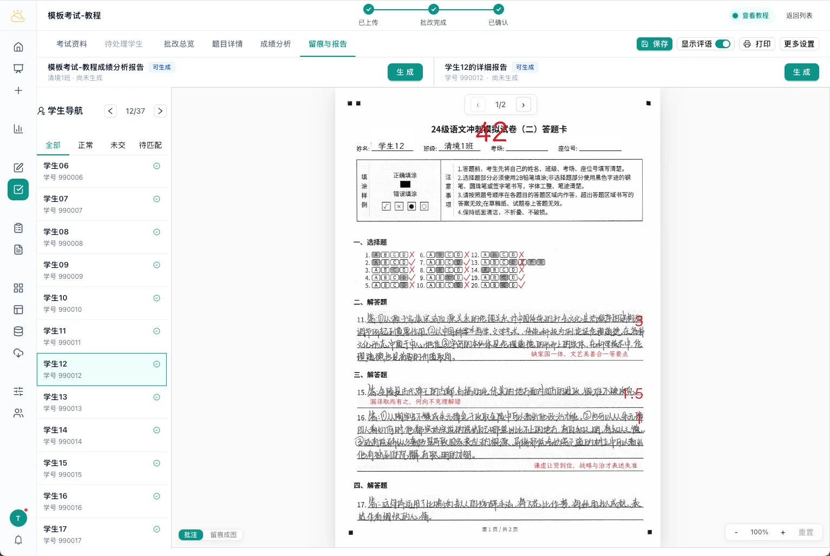
Task: Click the presentation board sidebar icon
Action: 18,69
